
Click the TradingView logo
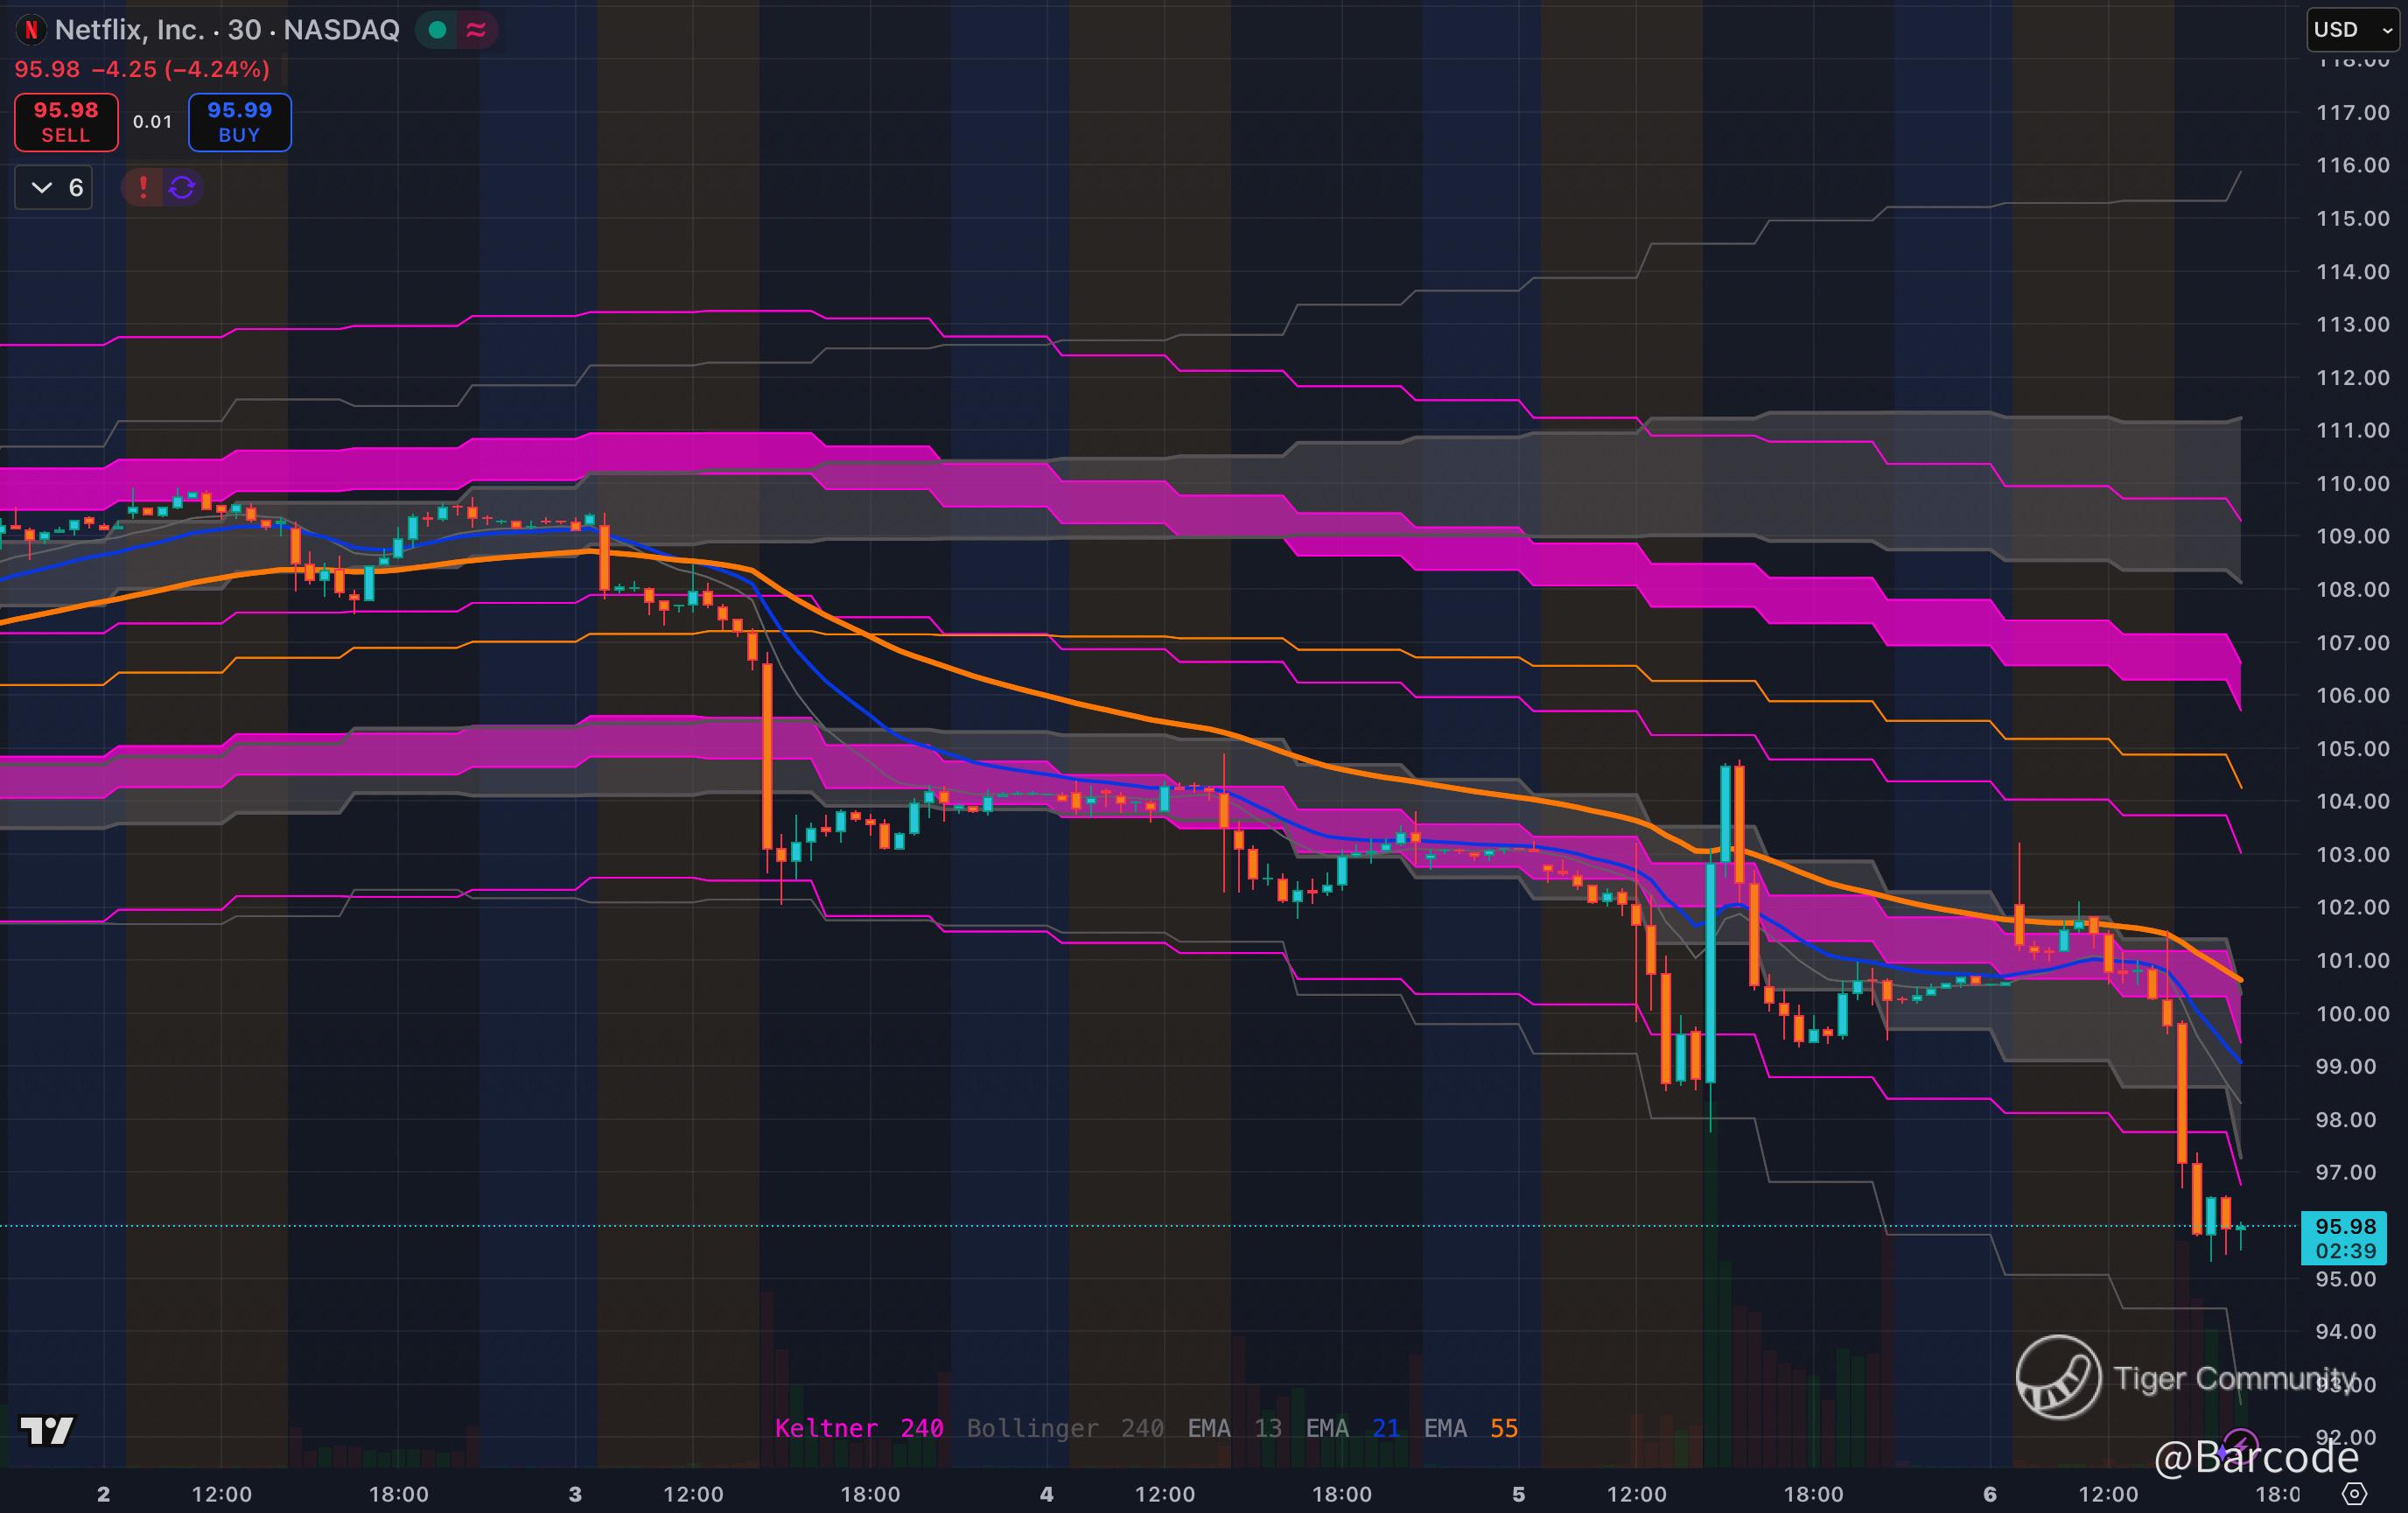pyautogui.click(x=46, y=1430)
